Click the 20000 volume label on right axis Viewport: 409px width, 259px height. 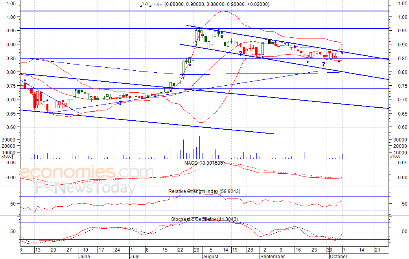(400, 146)
